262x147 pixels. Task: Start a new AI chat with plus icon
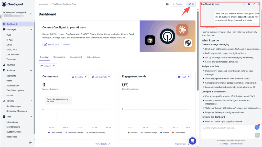(244, 4)
